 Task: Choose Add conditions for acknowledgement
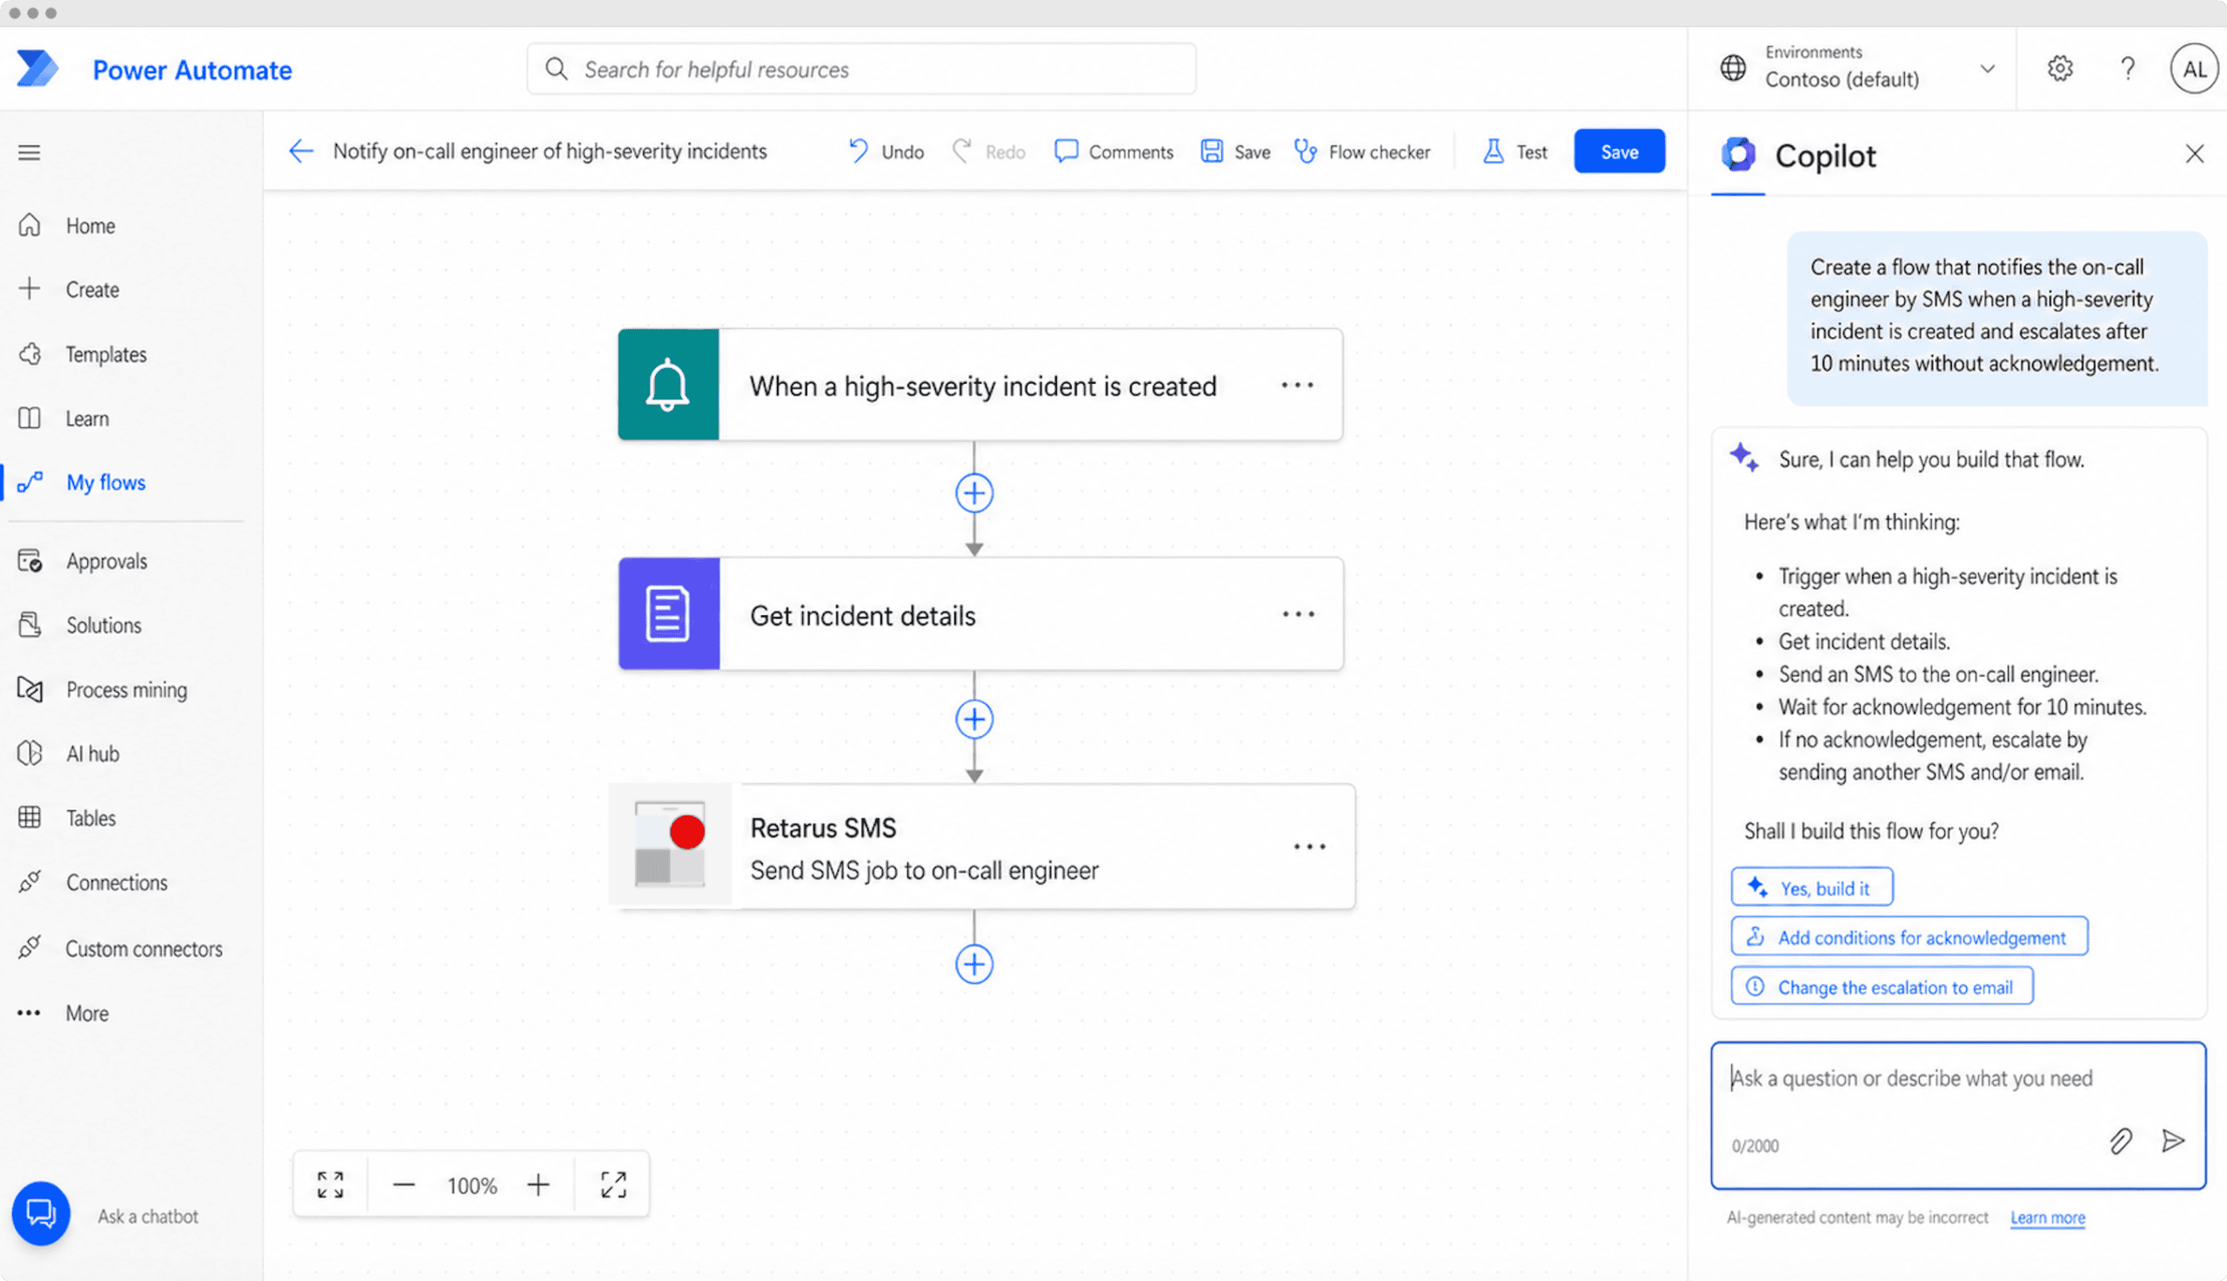(x=1909, y=937)
